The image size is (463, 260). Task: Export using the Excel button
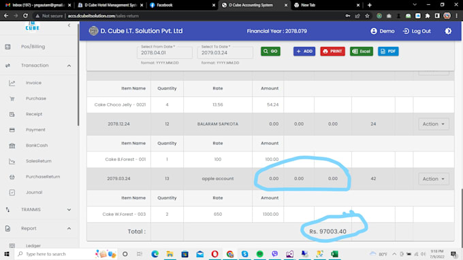point(362,51)
